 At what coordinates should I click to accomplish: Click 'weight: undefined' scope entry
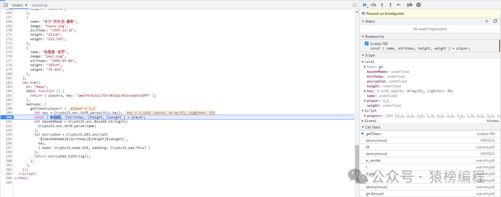[384, 105]
